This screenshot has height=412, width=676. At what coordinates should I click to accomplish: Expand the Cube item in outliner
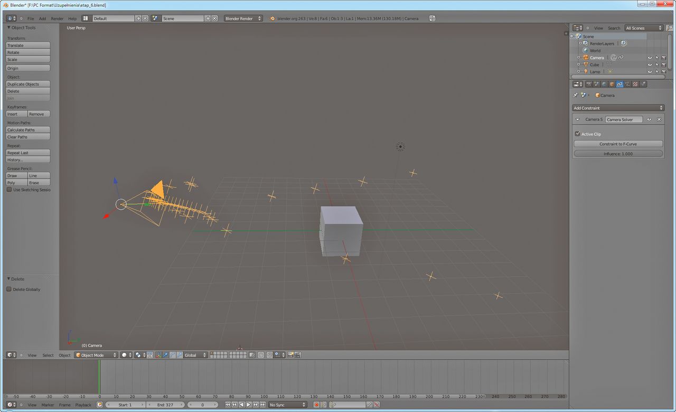(x=579, y=64)
